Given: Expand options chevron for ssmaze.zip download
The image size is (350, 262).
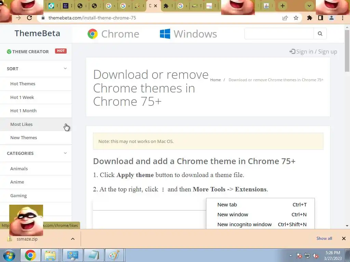Looking at the screenshot, I should click(x=73, y=239).
